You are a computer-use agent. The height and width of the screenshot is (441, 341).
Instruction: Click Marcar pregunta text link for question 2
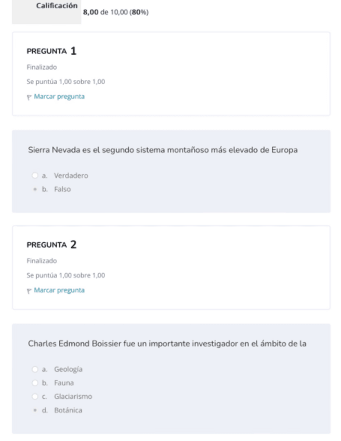pos(59,290)
